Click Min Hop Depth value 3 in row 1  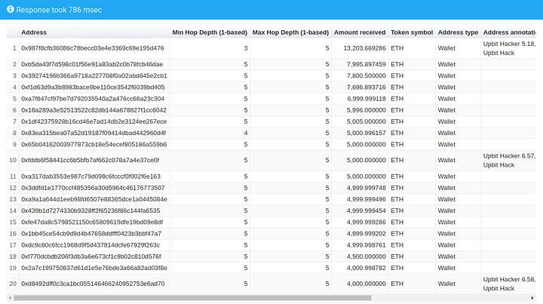(x=246, y=48)
